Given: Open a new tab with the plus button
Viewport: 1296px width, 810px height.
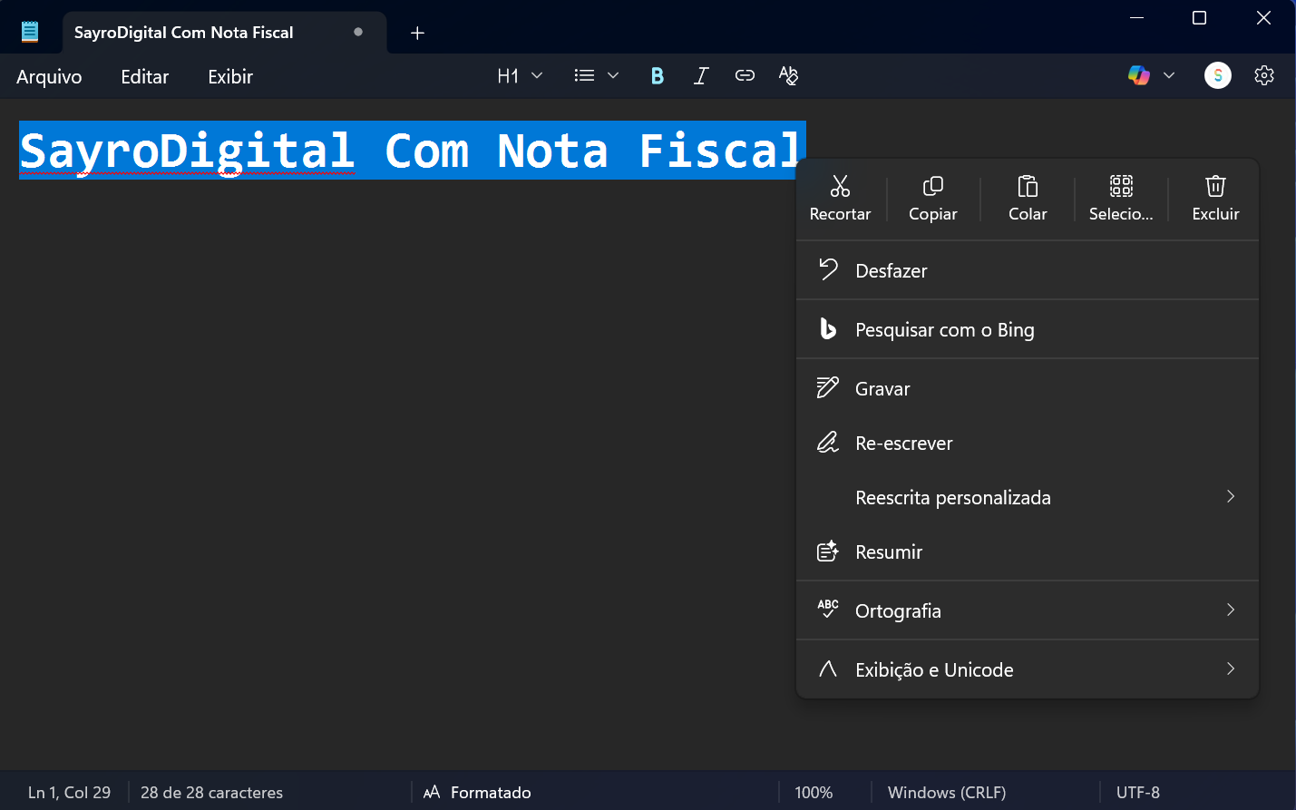Looking at the screenshot, I should tap(416, 32).
